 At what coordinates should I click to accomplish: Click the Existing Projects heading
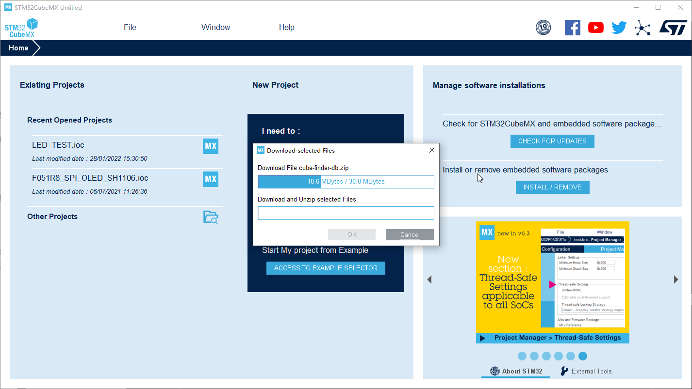(x=52, y=85)
